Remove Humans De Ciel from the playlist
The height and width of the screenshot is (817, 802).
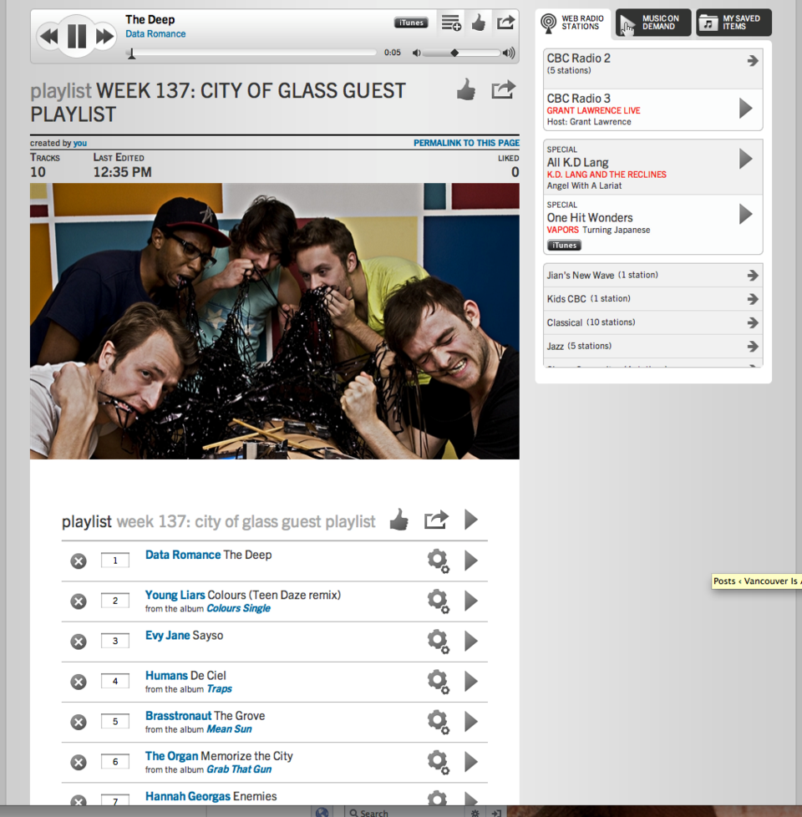79,682
